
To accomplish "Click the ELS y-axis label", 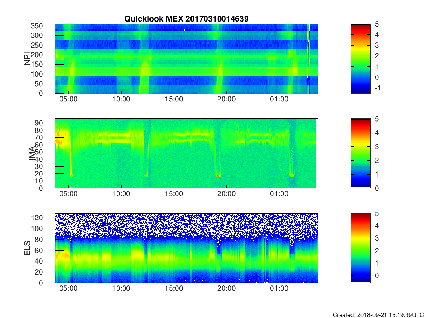I will pos(27,248).
